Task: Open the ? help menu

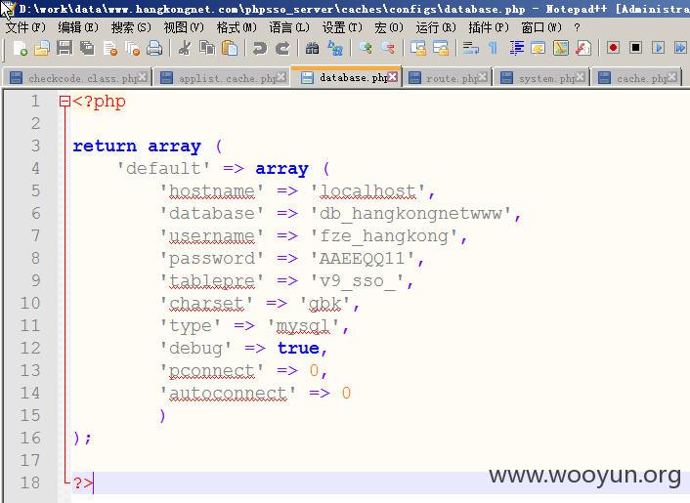Action: [577, 27]
